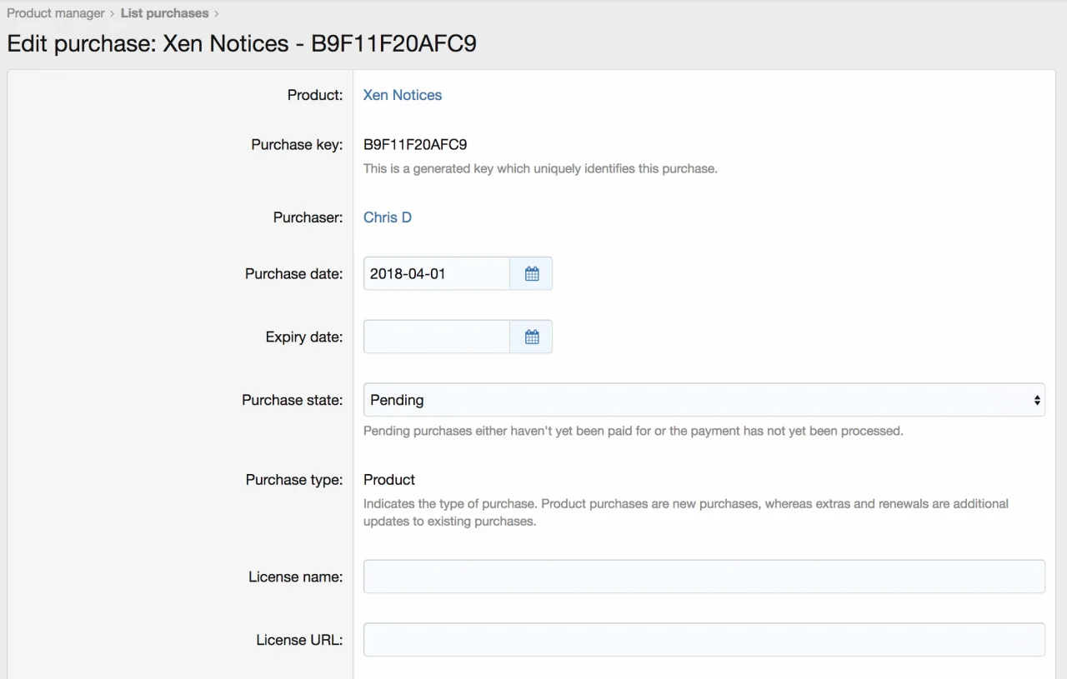Viewport: 1067px width, 679px height.
Task: Click the "License name:" field label
Action: (x=295, y=577)
